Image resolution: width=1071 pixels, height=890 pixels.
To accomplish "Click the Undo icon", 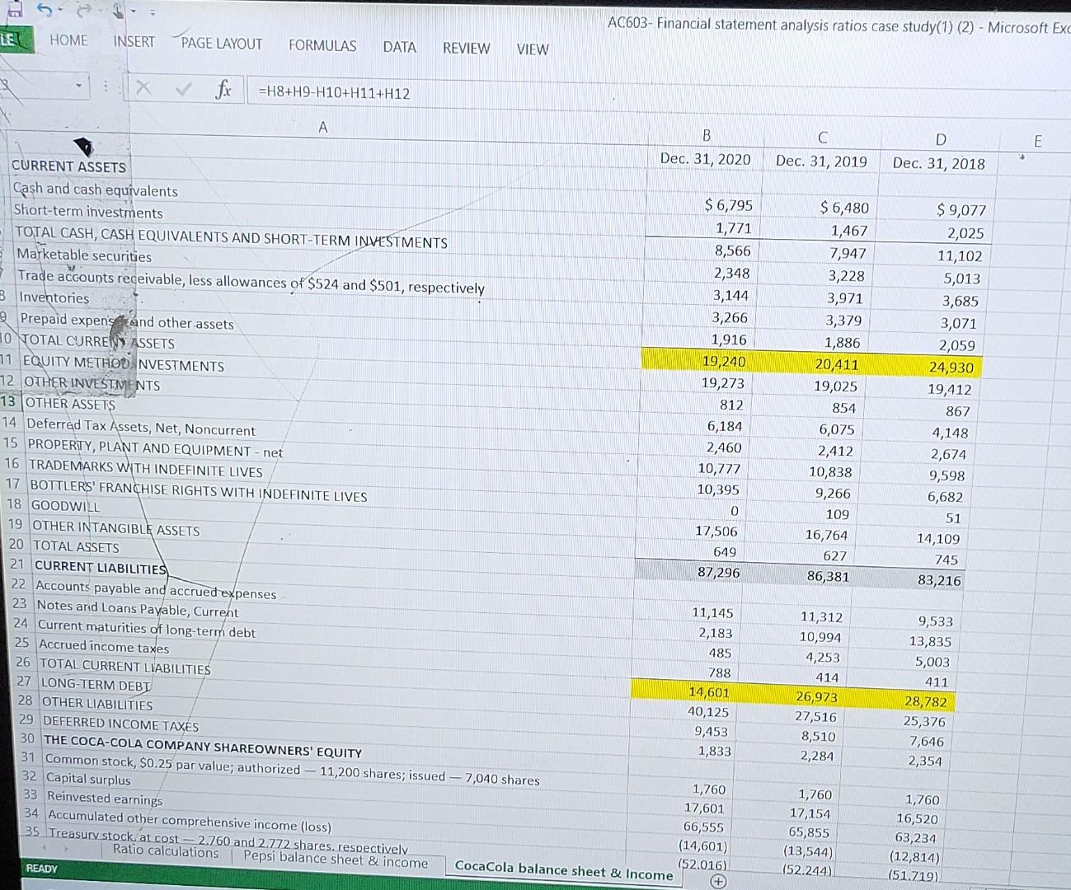I will pyautogui.click(x=45, y=8).
